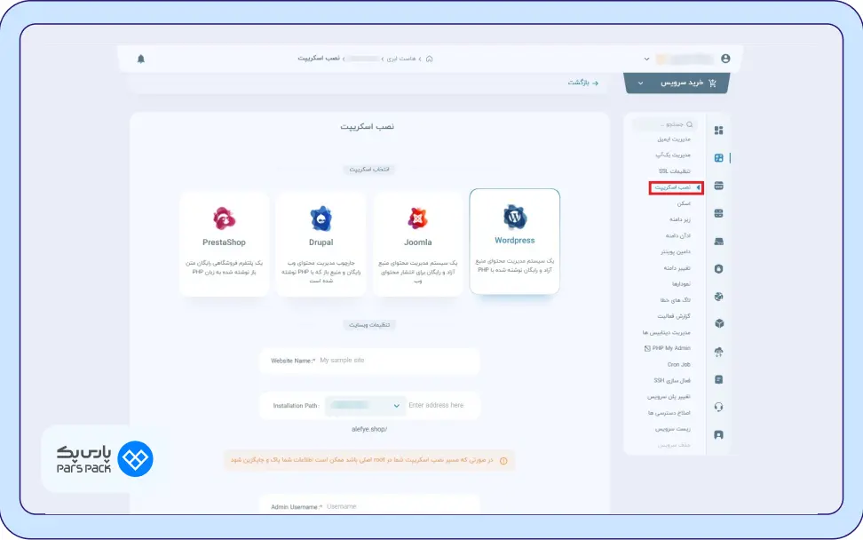Open تغییر پلن سرویس in the sidebar

pyautogui.click(x=669, y=396)
